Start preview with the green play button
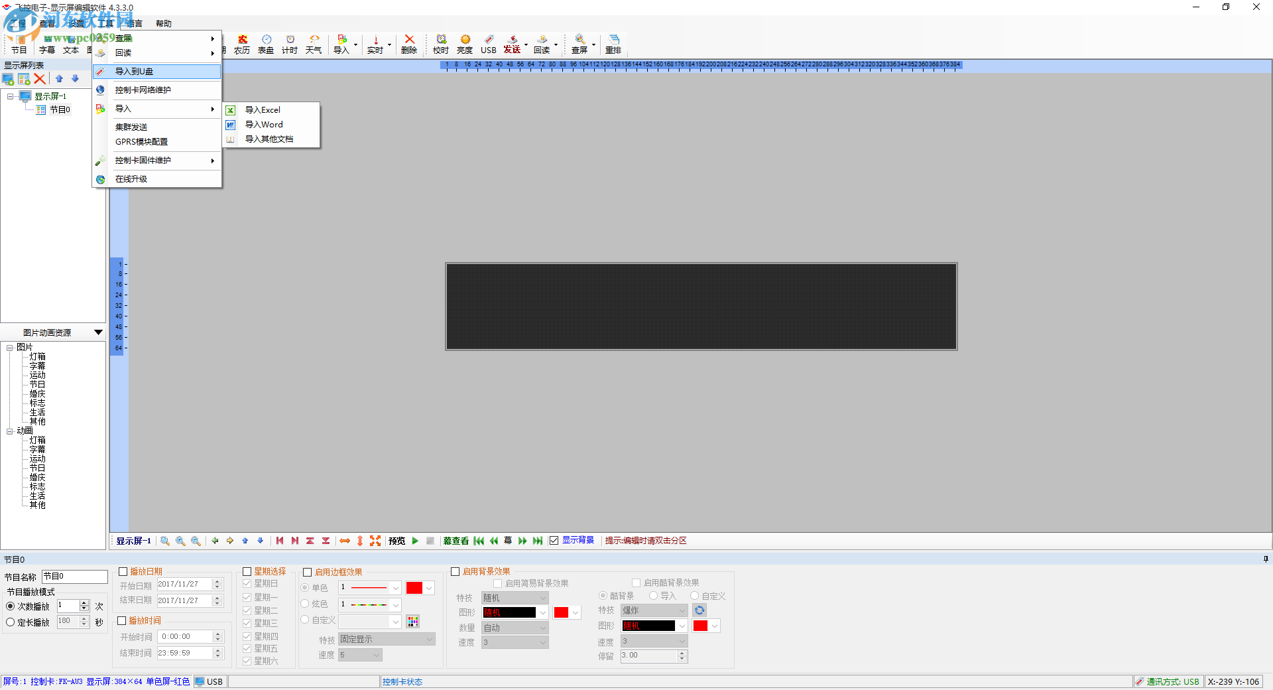The height and width of the screenshot is (690, 1273). tap(415, 541)
